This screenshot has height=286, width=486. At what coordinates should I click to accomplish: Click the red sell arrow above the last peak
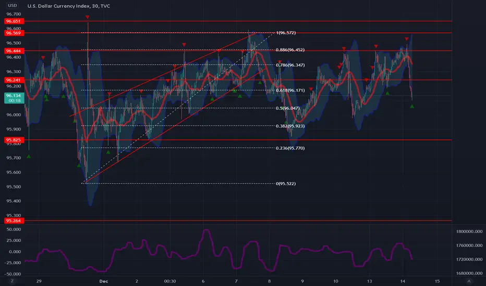click(407, 39)
